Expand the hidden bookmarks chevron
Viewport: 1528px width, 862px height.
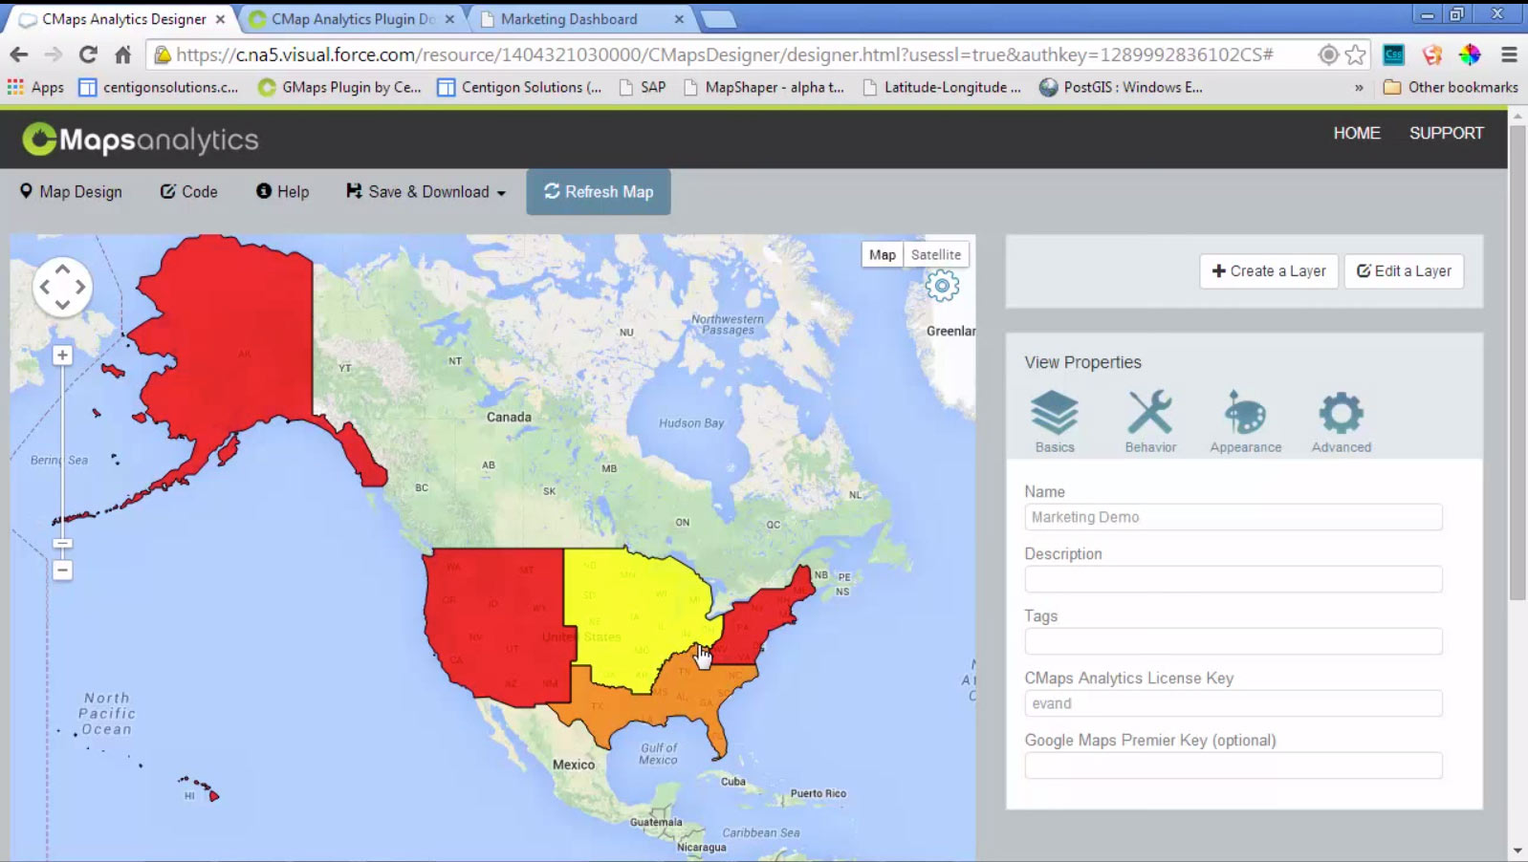click(x=1359, y=88)
